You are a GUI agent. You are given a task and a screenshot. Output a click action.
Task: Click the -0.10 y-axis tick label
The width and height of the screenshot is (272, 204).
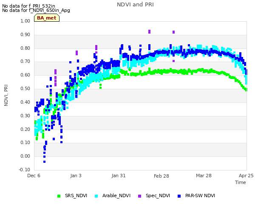pyautogui.click(x=25, y=170)
